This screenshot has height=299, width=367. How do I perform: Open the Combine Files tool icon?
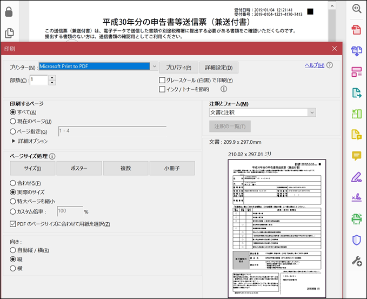click(357, 51)
